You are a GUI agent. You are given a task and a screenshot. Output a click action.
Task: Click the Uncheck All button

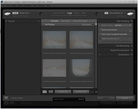point(81,92)
